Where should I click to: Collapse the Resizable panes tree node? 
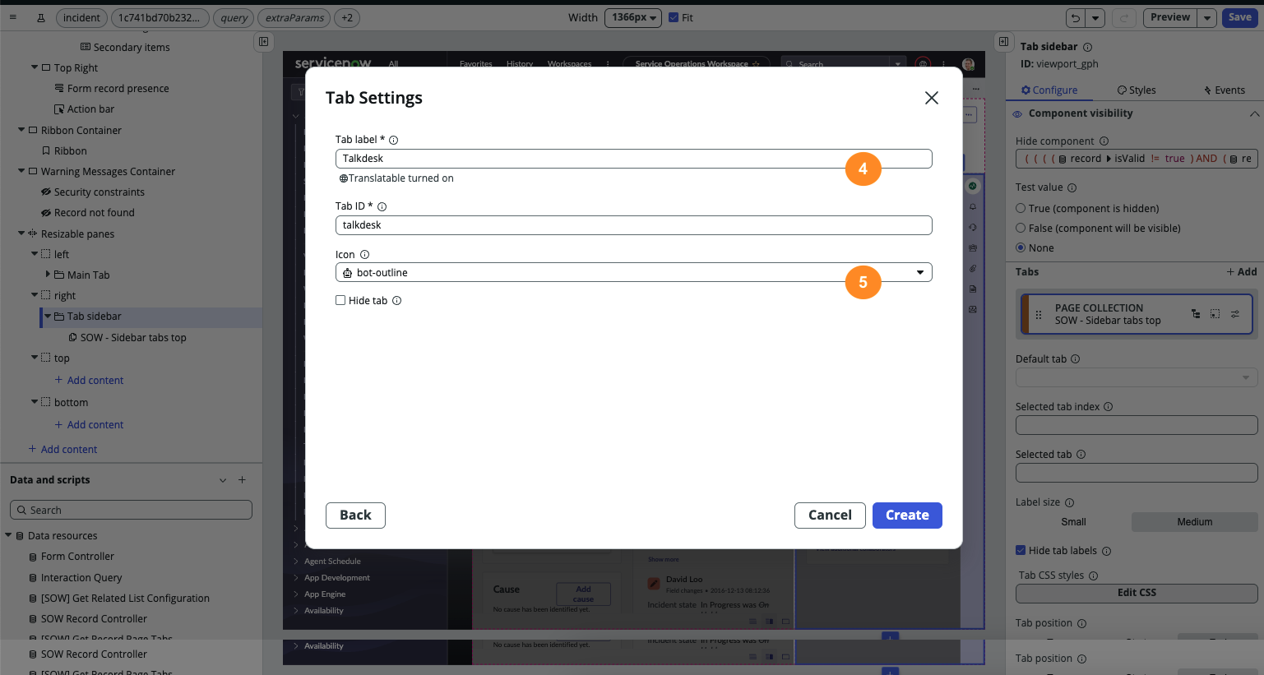pyautogui.click(x=21, y=233)
